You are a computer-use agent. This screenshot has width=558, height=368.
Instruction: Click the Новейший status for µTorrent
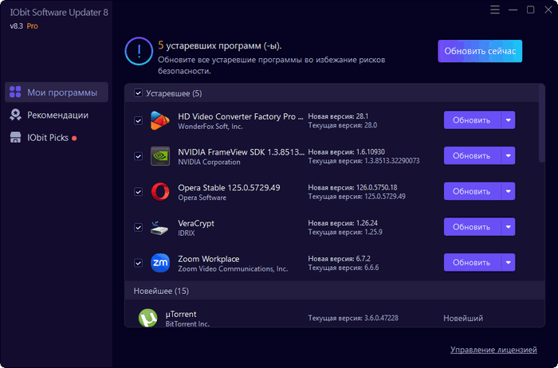[x=463, y=319]
